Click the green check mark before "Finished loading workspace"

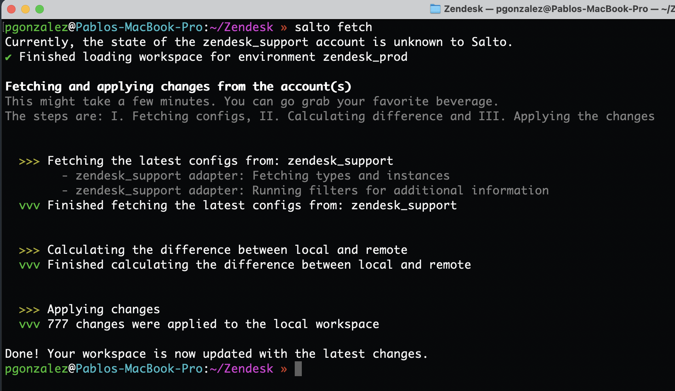tap(8, 57)
